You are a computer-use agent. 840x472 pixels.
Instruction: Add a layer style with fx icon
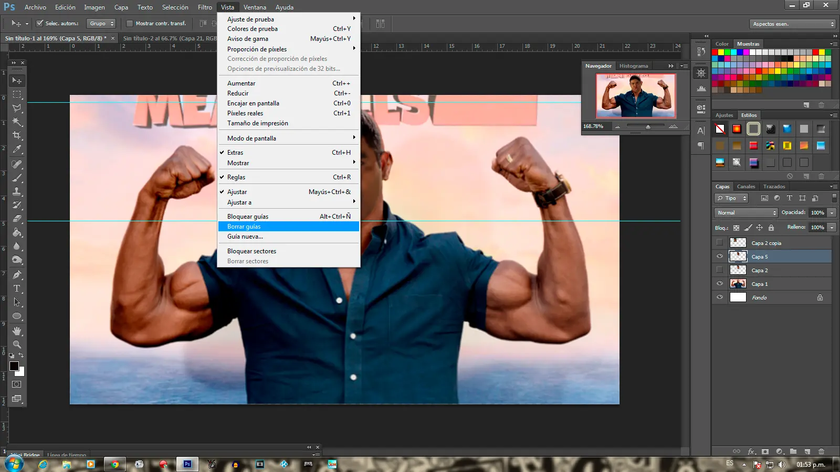pos(751,452)
